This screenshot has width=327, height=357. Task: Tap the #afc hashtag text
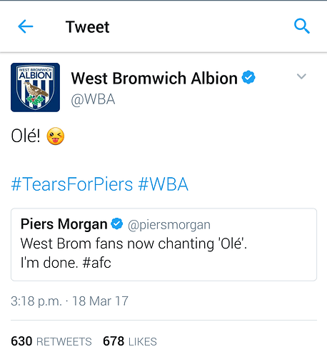tap(96, 263)
